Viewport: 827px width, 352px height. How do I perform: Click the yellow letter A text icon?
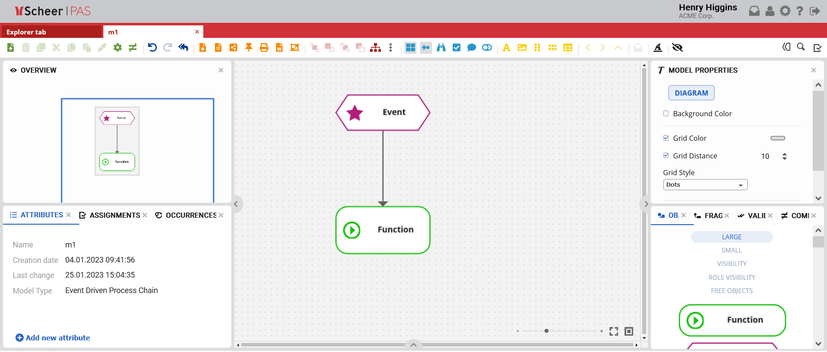click(x=507, y=47)
